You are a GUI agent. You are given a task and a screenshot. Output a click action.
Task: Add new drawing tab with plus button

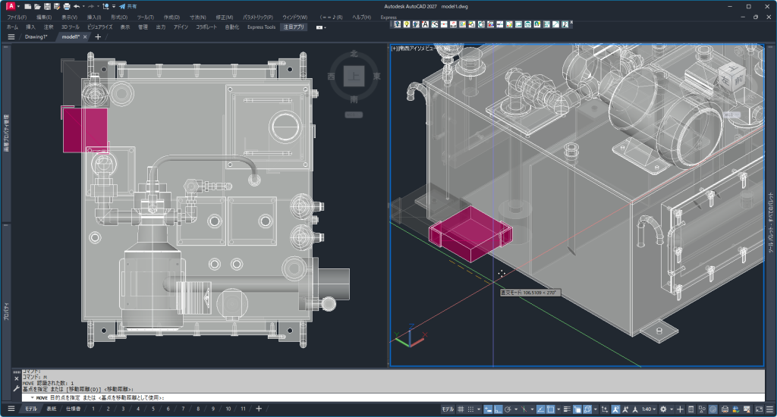click(x=97, y=36)
